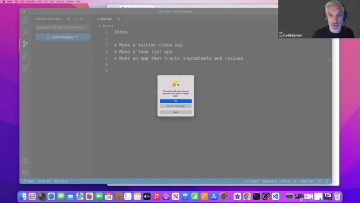The image size is (360, 203).
Task: Open News from the Dock
Action: point(175,196)
